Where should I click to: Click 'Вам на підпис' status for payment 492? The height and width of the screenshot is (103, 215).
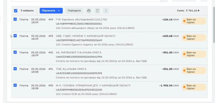click(x=194, y=54)
